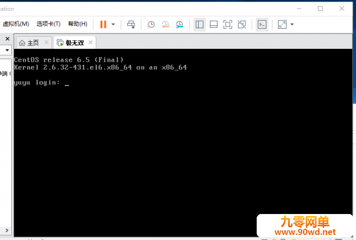356x240 pixels.
Task: Switch to the 主页 tab
Action: [x=33, y=43]
